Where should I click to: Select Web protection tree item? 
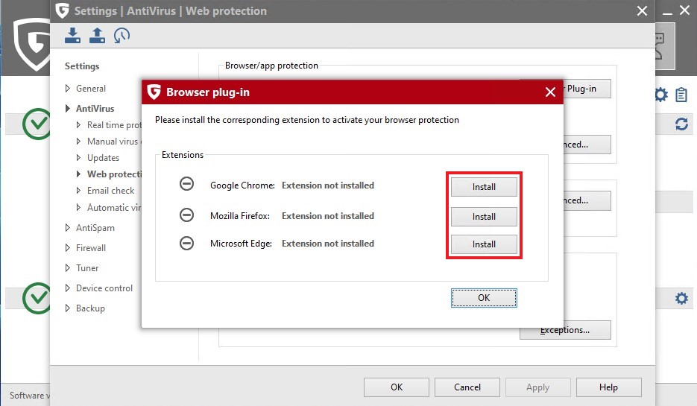pyautogui.click(x=114, y=174)
